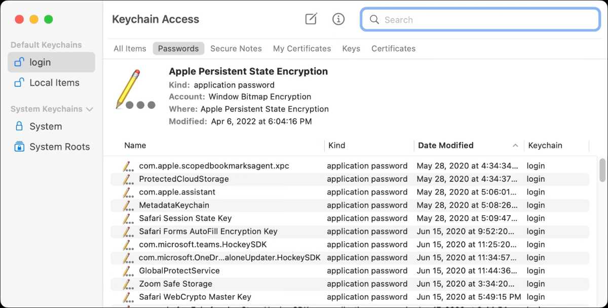View the Certificates tab
The image size is (608, 308).
393,49
